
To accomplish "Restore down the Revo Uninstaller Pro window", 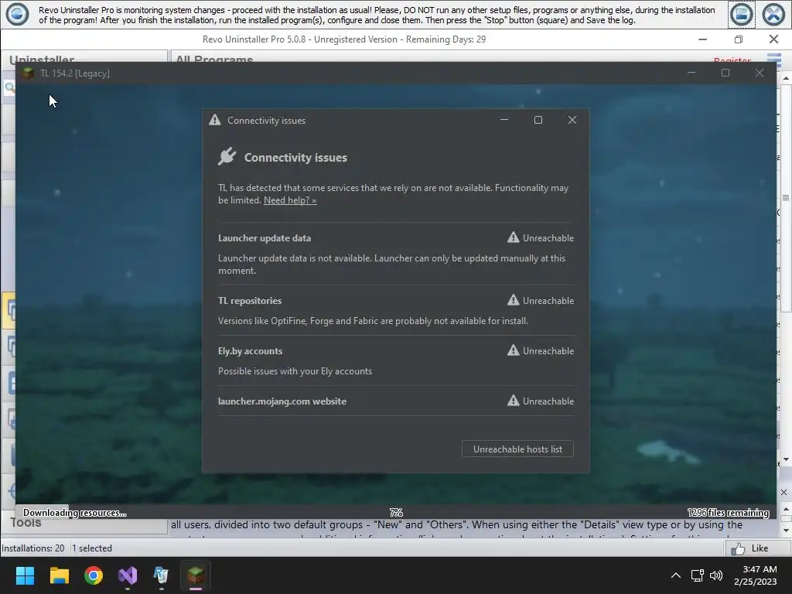I will click(x=739, y=39).
